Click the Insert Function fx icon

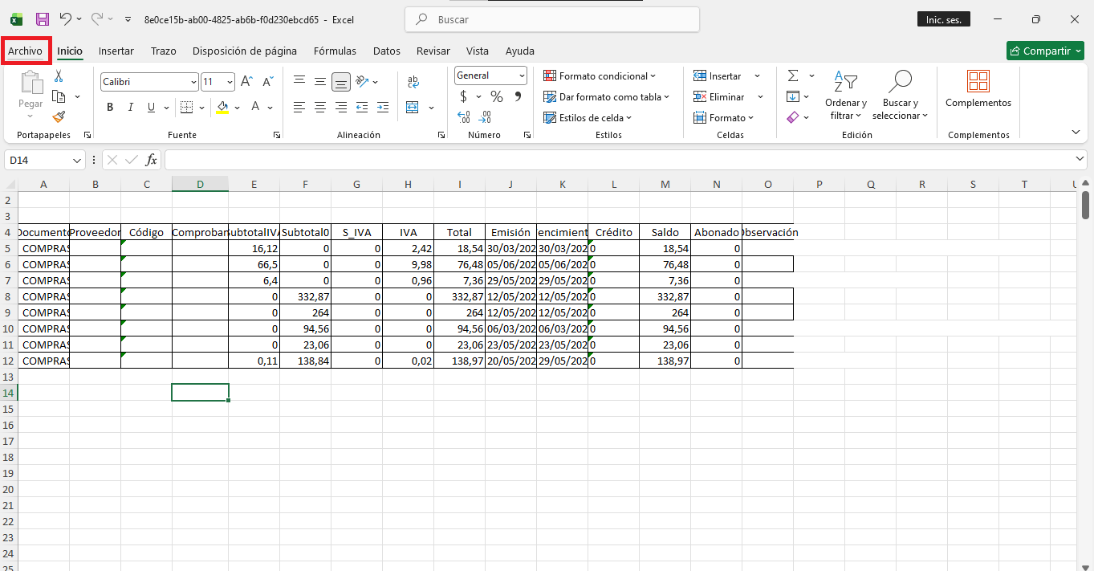[x=151, y=160]
